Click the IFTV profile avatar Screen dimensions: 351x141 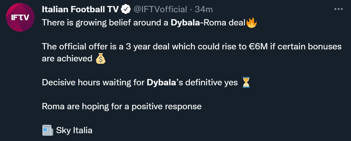[x=20, y=17]
